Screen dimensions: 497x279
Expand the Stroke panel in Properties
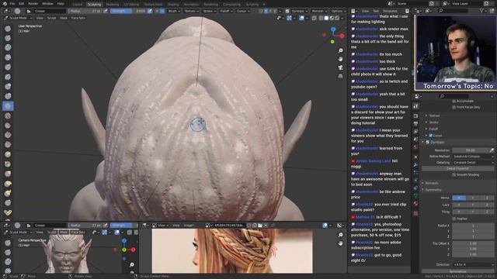coord(433,122)
